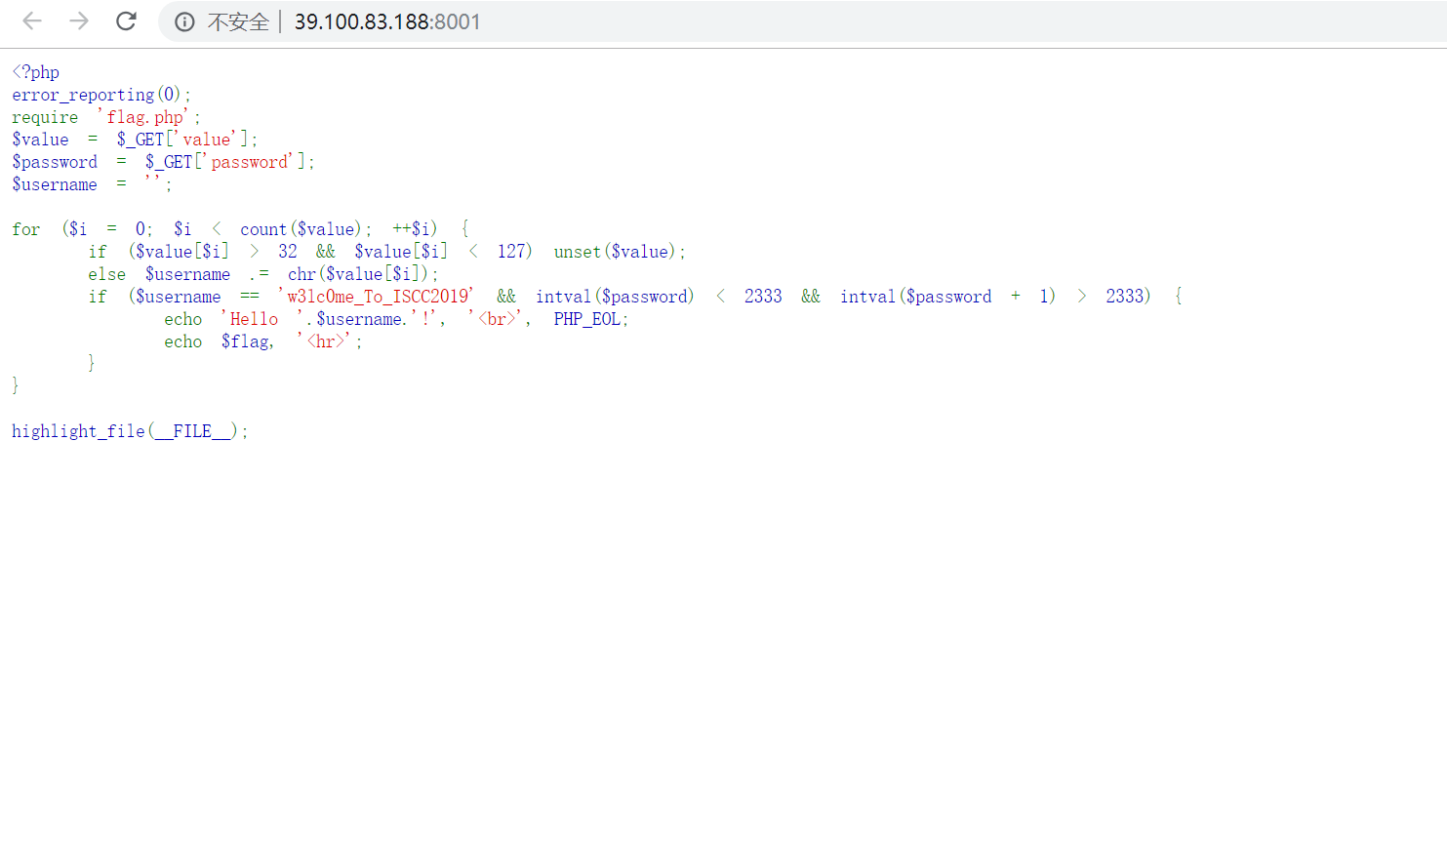Viewport: 1447px width, 842px height.
Task: Click the address bar URL 39.100.83.188:8001
Action: 387,22
